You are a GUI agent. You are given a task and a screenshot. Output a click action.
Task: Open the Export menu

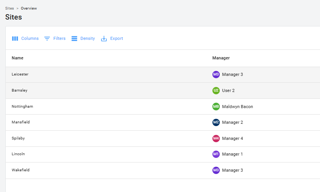point(112,38)
